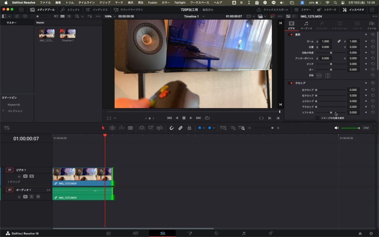Viewport: 379px width, 237px height.
Task: Toggle the インスペクタ panel
Action: point(353,10)
